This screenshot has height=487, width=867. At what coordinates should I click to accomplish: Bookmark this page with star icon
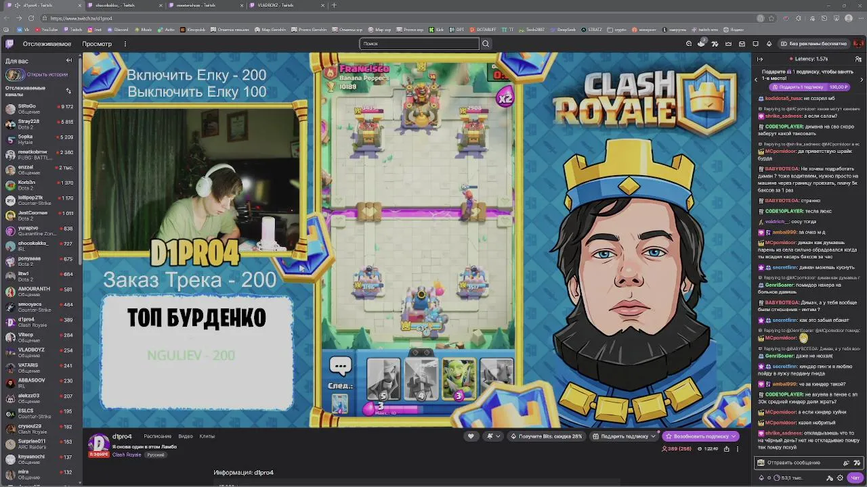771,18
